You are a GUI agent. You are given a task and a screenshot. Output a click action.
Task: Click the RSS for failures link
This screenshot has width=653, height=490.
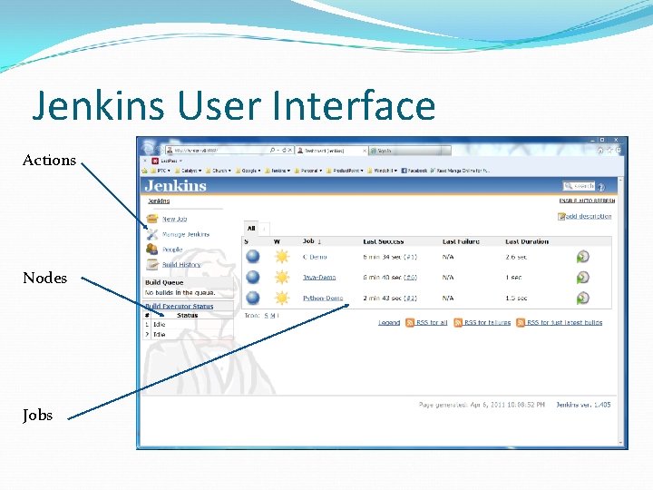coord(488,322)
